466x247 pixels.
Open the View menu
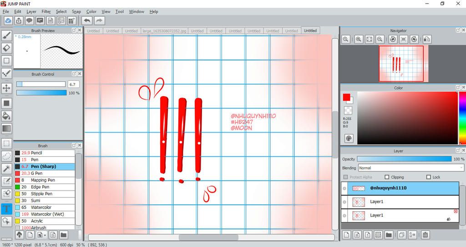(106, 11)
